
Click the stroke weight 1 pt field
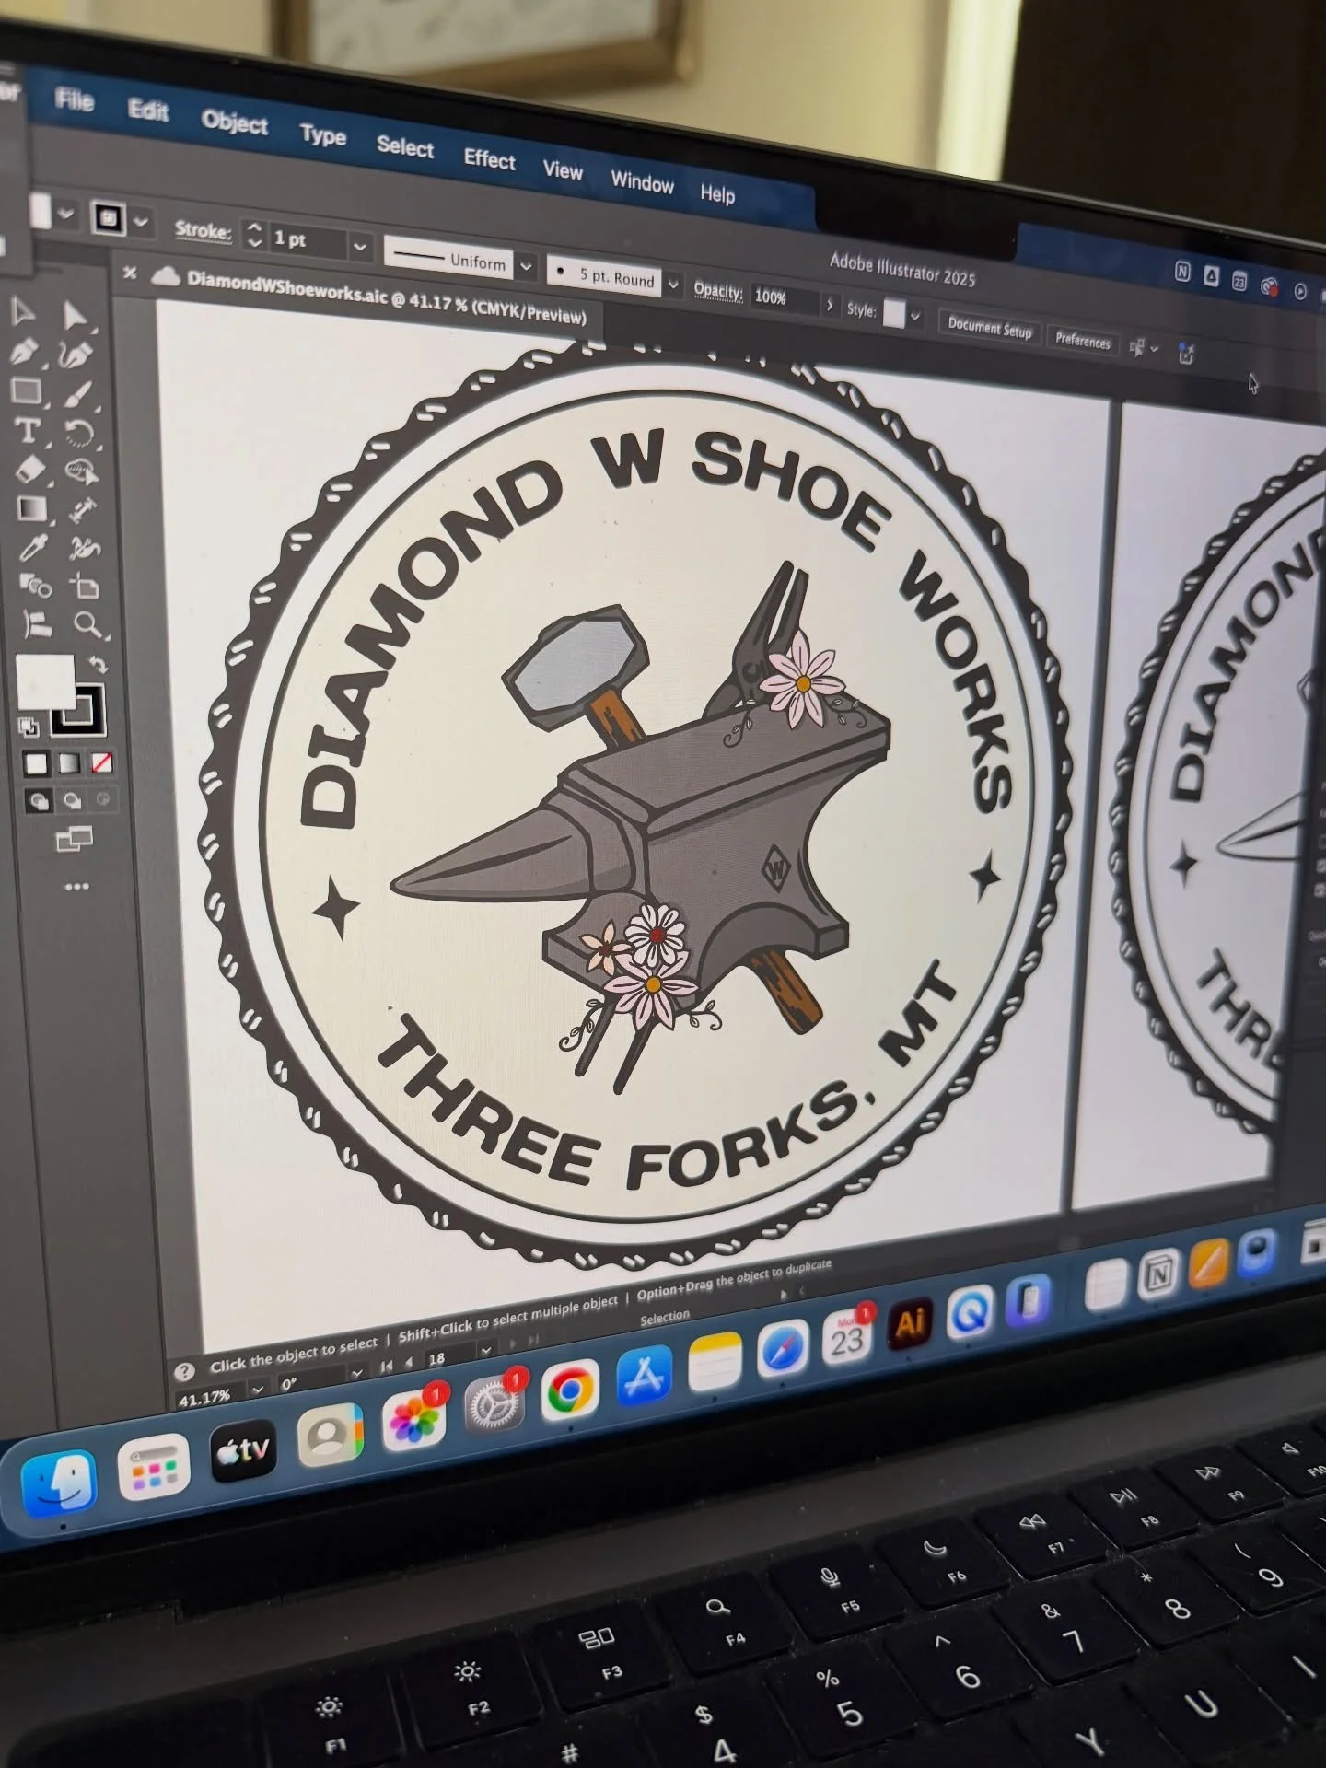(x=308, y=241)
